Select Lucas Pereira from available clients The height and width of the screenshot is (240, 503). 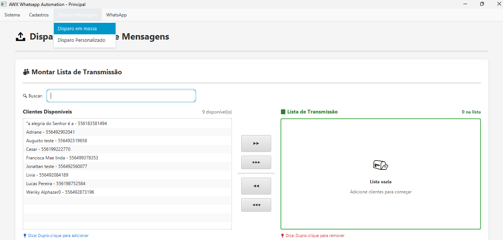56,184
